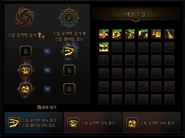This screenshot has height=138, width=185.
Task: Pick the Lv.2 skill icon
Action: [169, 34]
